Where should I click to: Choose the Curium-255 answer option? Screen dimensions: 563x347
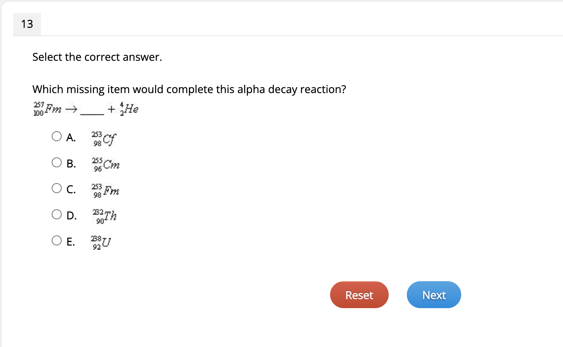pyautogui.click(x=106, y=164)
